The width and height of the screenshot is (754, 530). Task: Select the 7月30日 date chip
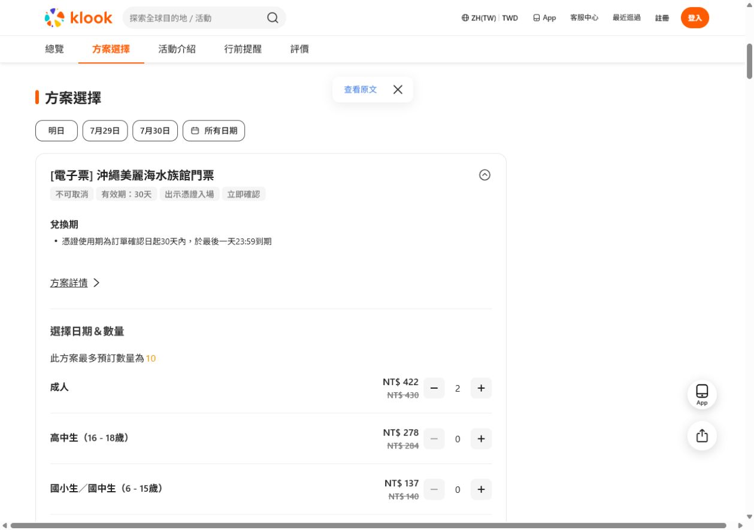pos(155,131)
